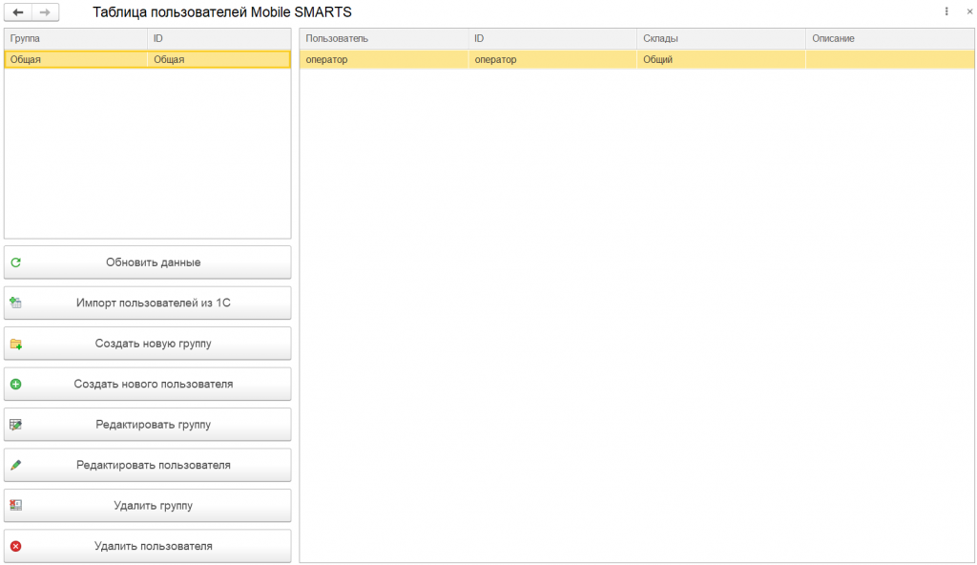Screen dimensions: 977x565
Task: Select Общая in the group ID column
Action: (x=219, y=60)
